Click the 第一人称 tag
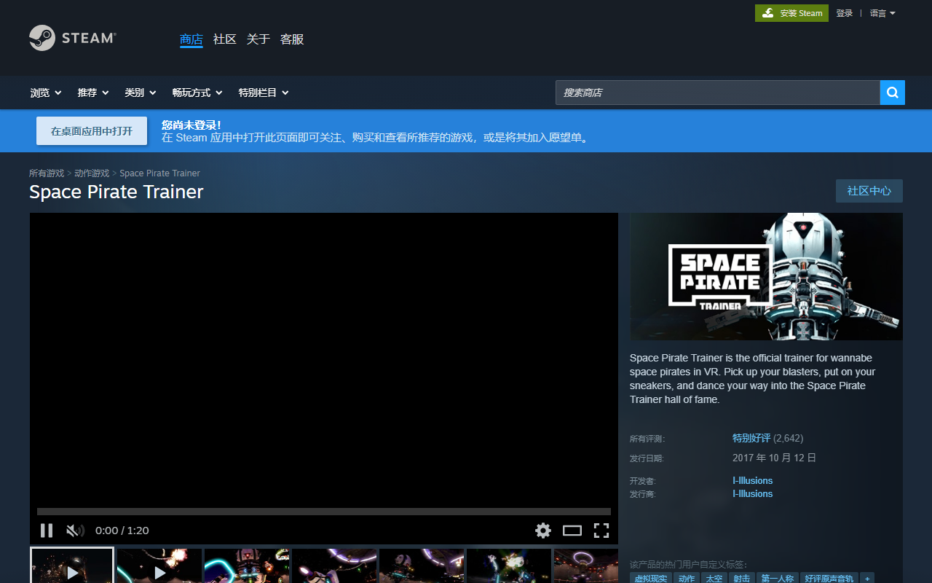932x583 pixels. tap(778, 579)
